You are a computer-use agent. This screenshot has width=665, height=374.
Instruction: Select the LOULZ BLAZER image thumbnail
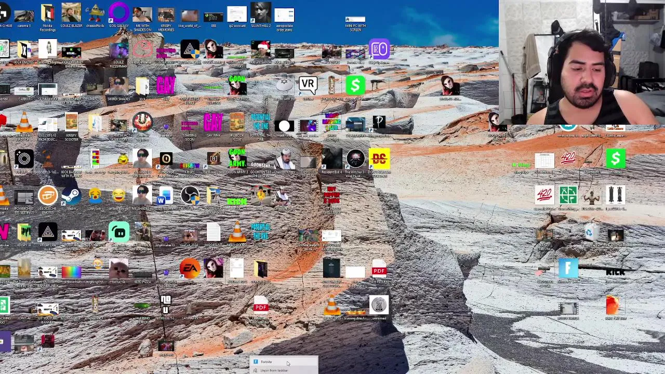tap(71, 13)
